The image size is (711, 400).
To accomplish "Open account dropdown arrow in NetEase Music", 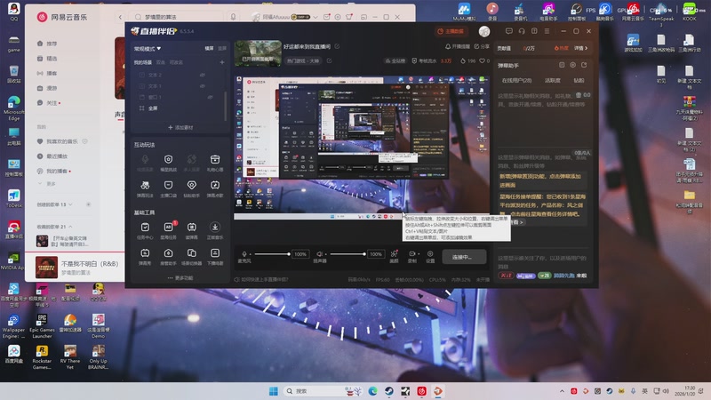I will coord(316,17).
